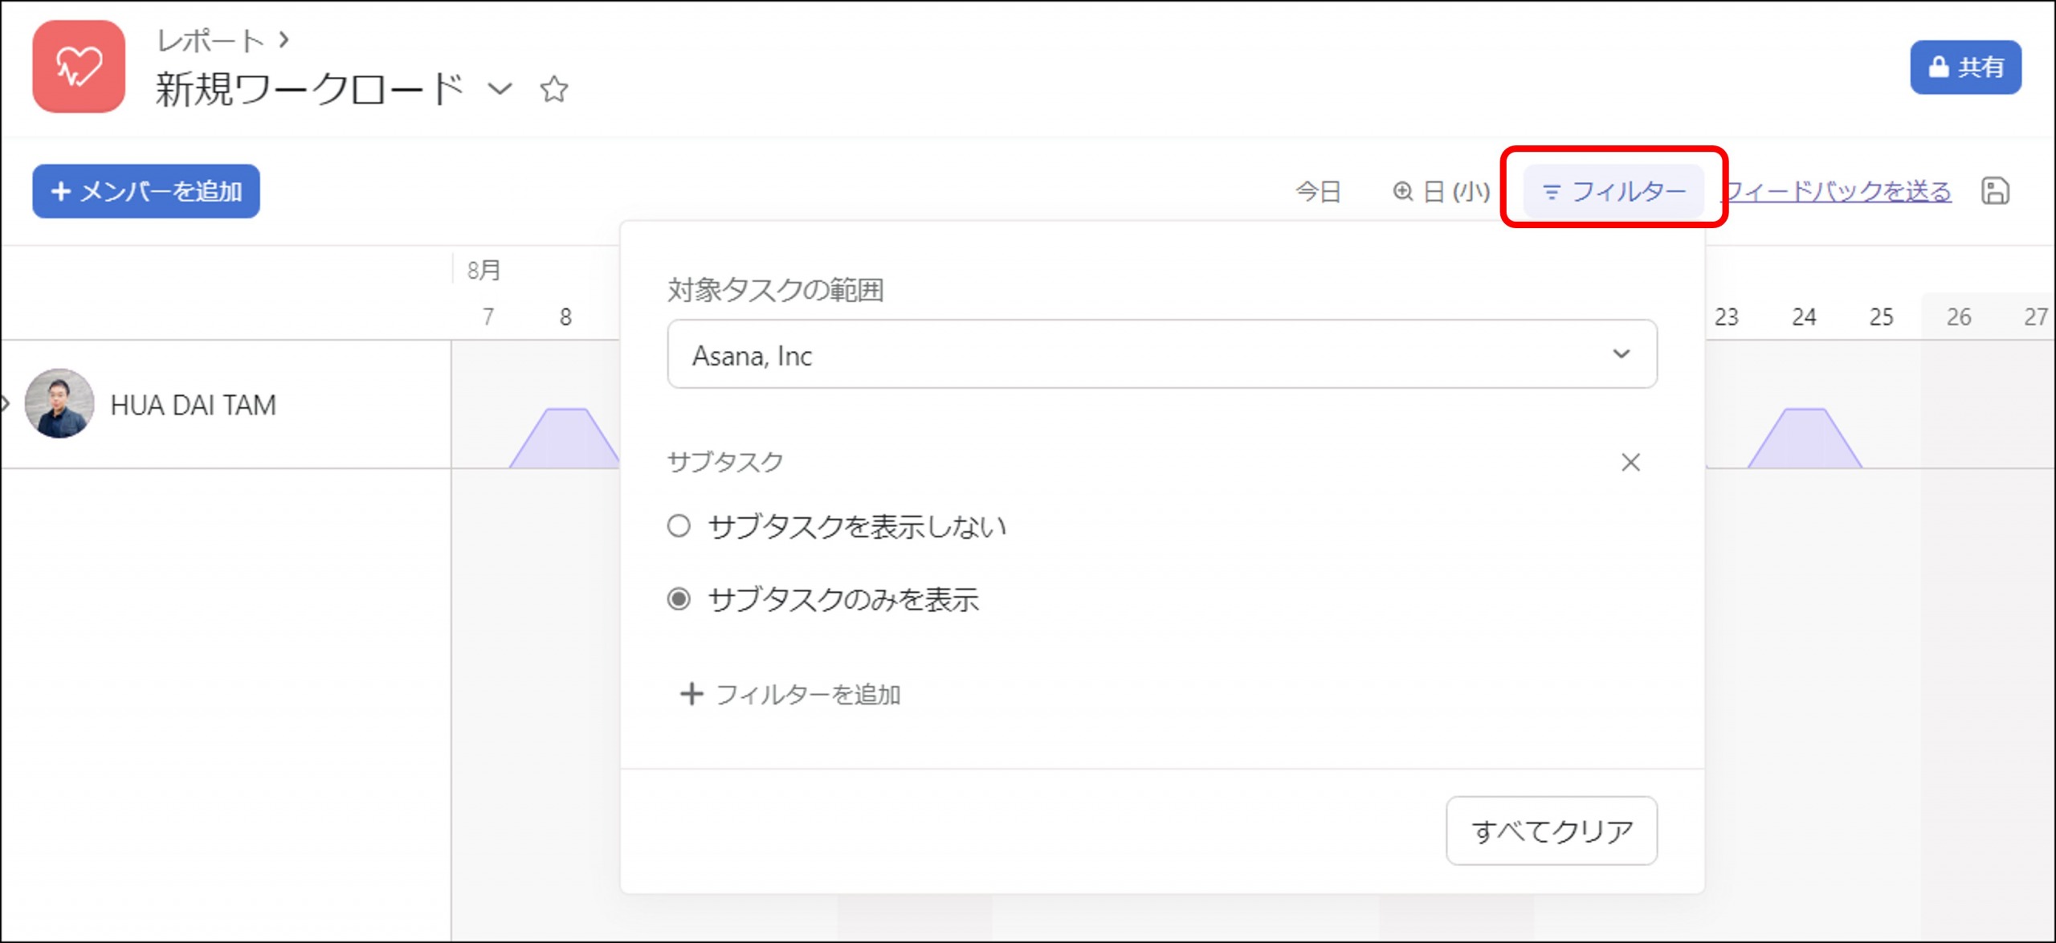Click date 26 in the timeline header
This screenshot has height=943, width=2056.
pyautogui.click(x=1959, y=316)
